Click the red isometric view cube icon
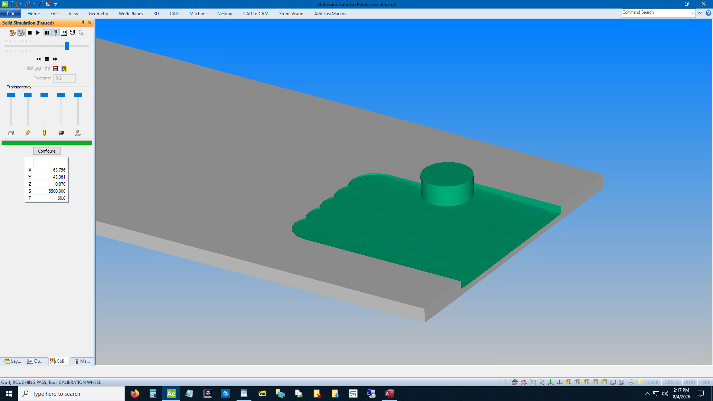Screen dimensions: 713x401 tap(515, 382)
